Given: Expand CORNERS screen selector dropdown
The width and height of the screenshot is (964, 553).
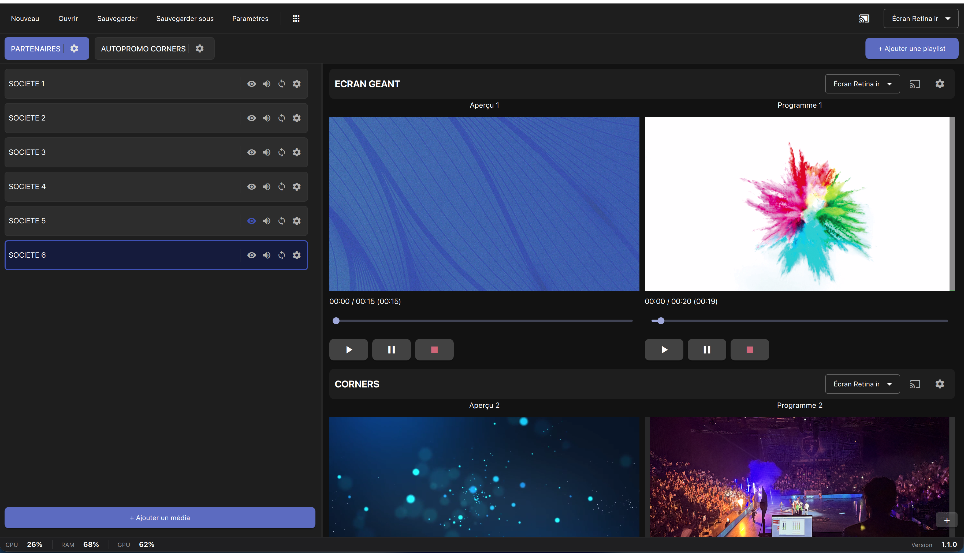Looking at the screenshot, I should tap(862, 384).
